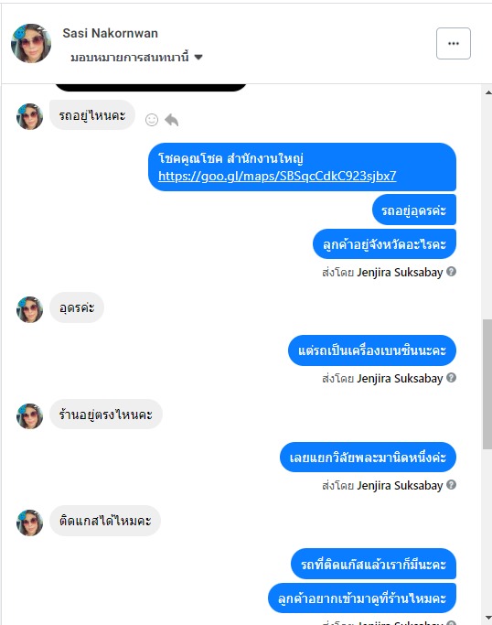This screenshot has width=492, height=625.
Task: Click the vertical scrollbar thumb
Action: coord(487,384)
